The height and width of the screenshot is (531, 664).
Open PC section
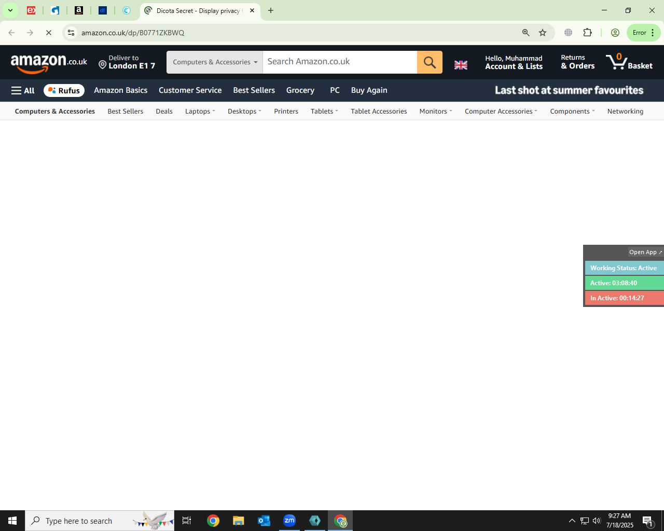pyautogui.click(x=335, y=90)
